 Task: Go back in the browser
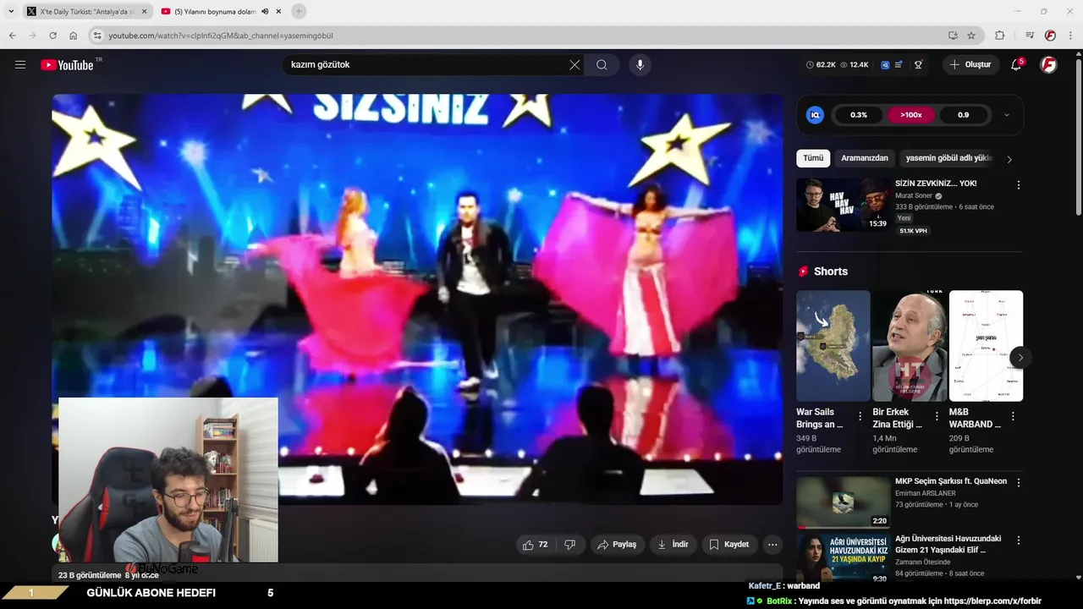click(12, 36)
